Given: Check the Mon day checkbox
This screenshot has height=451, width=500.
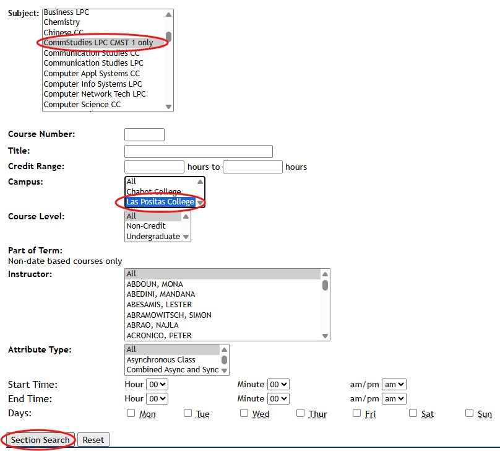Looking at the screenshot, I should 131,413.
